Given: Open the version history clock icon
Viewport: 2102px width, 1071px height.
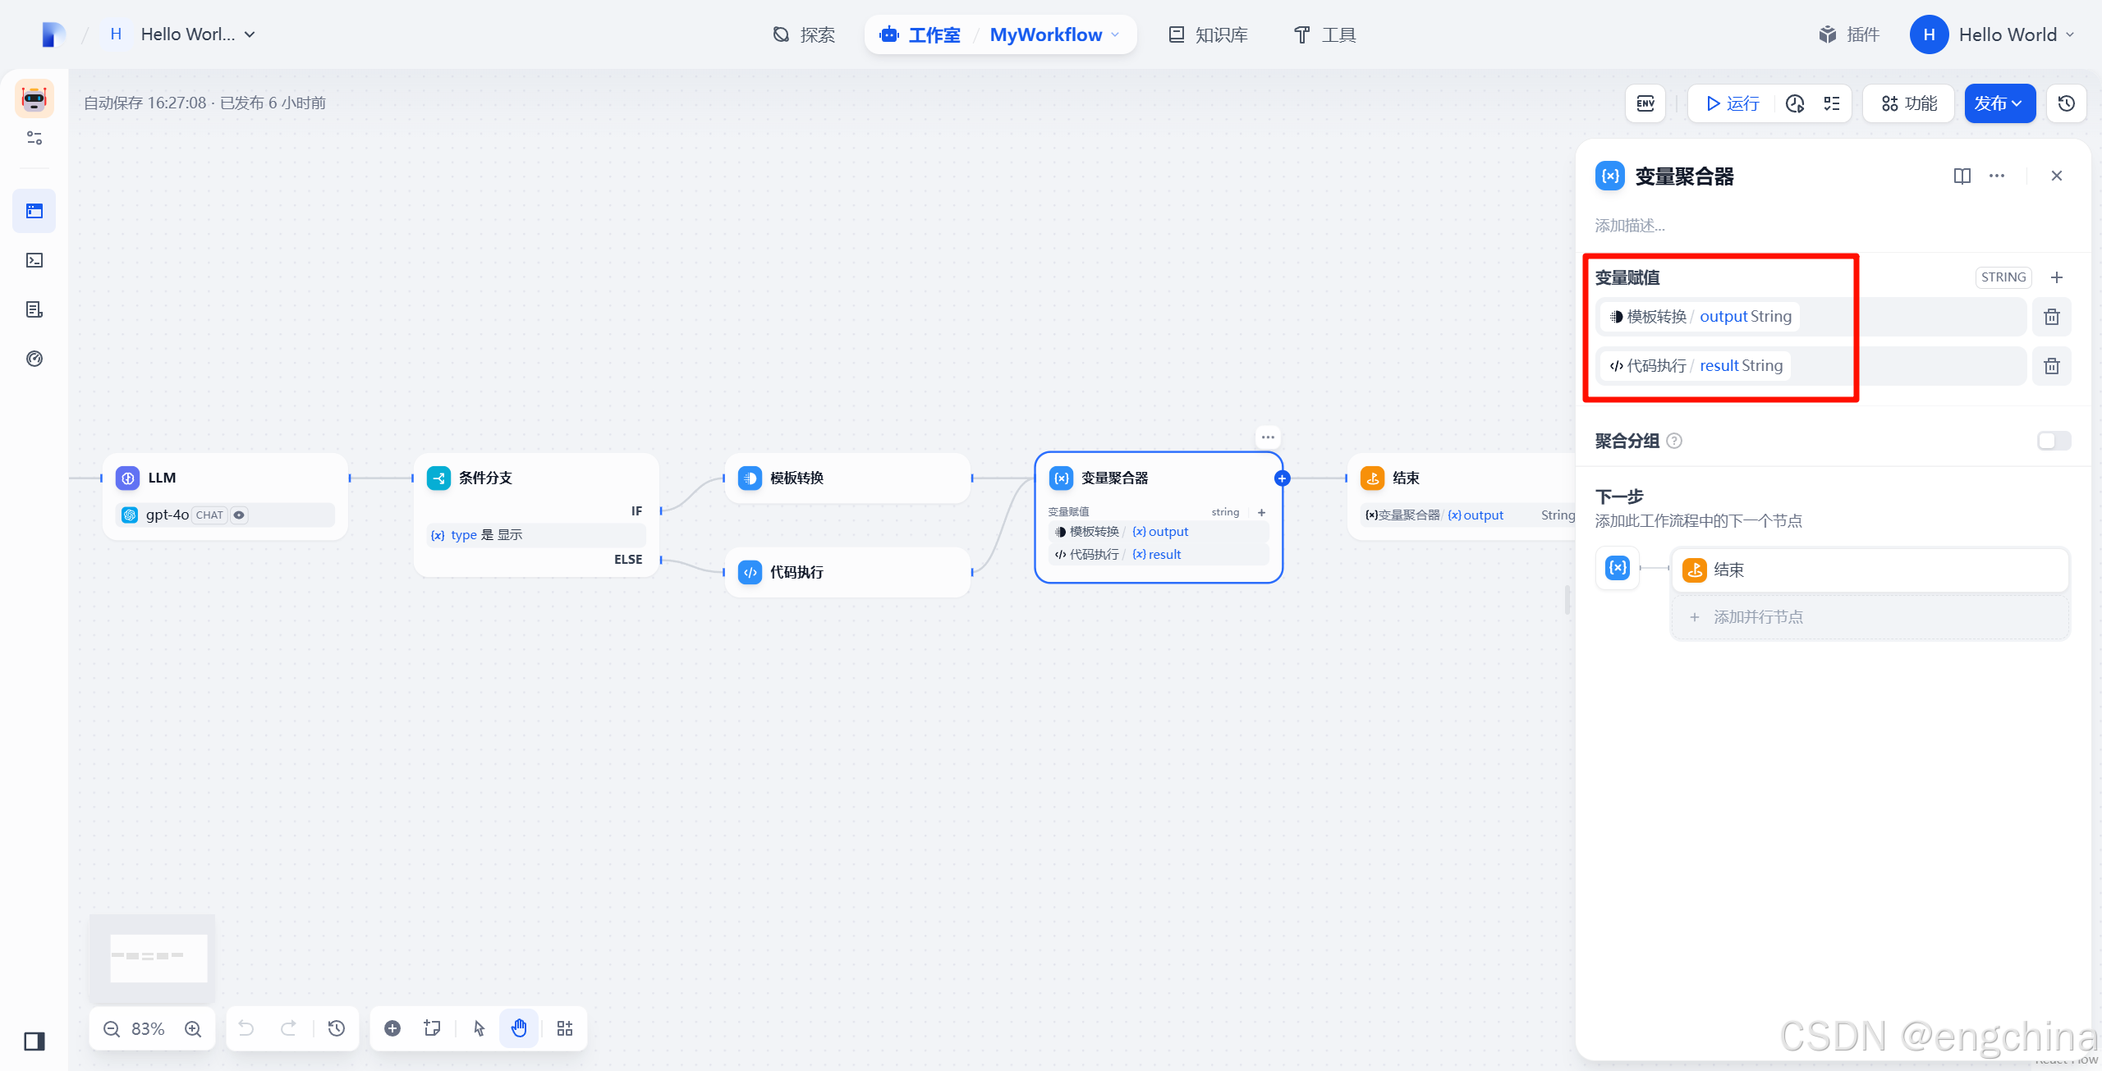Looking at the screenshot, I should pyautogui.click(x=2067, y=103).
